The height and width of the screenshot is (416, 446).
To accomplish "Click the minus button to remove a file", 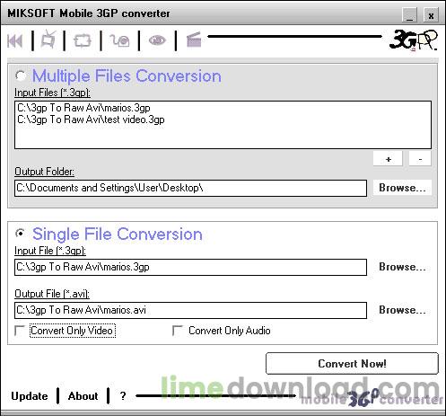I will [420, 159].
